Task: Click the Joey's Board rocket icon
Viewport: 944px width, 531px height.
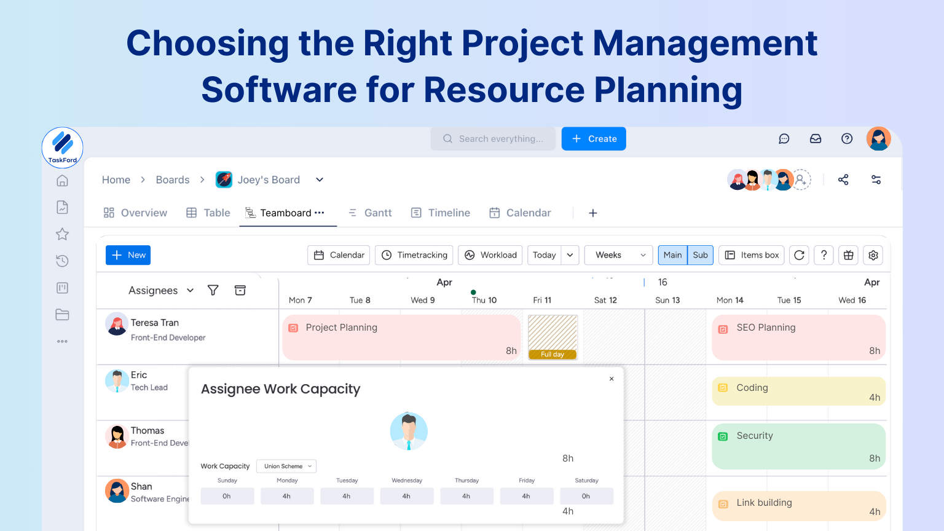Action: click(224, 179)
